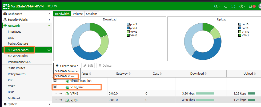Collapse the VPN_Link zone row

(55, 87)
